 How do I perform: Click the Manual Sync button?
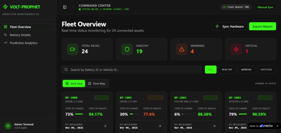tap(265, 7)
